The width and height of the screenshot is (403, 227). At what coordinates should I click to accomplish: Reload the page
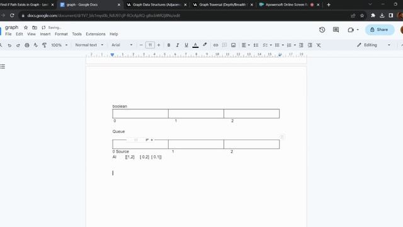12,15
